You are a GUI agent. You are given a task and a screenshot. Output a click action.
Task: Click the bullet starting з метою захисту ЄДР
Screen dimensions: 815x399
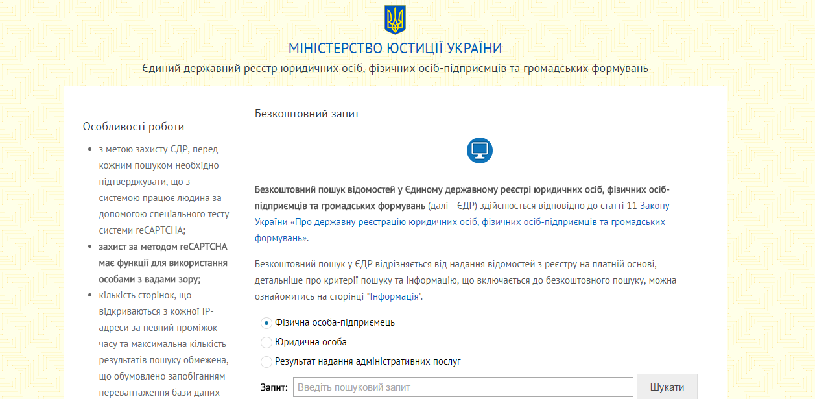point(163,189)
